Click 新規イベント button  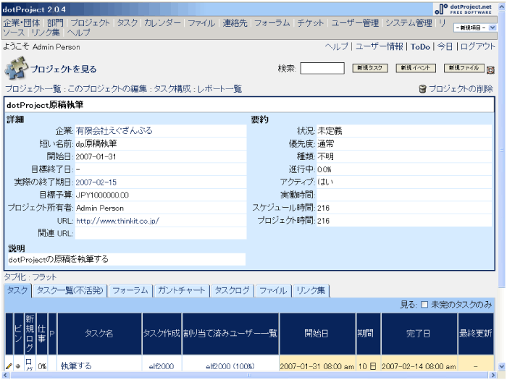[416, 68]
